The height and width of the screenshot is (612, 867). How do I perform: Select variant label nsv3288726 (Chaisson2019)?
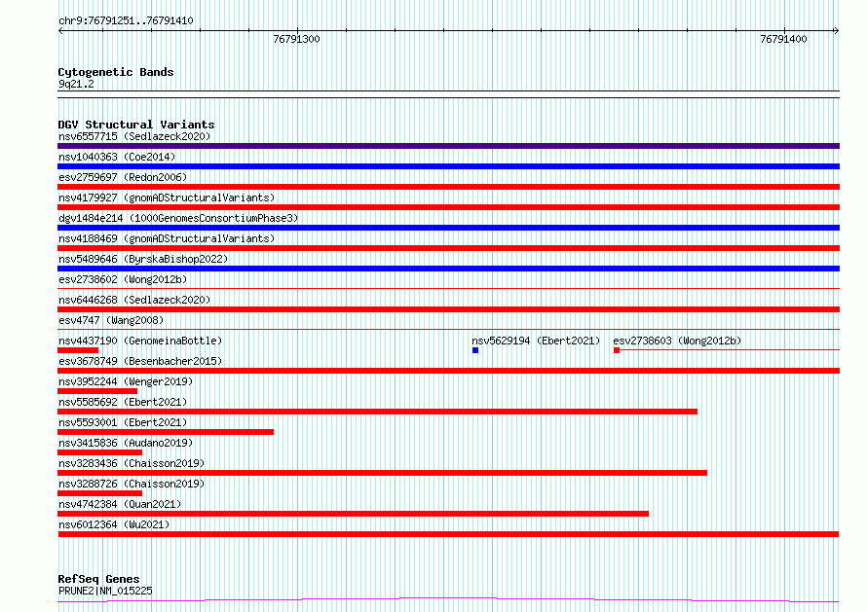coord(132,484)
